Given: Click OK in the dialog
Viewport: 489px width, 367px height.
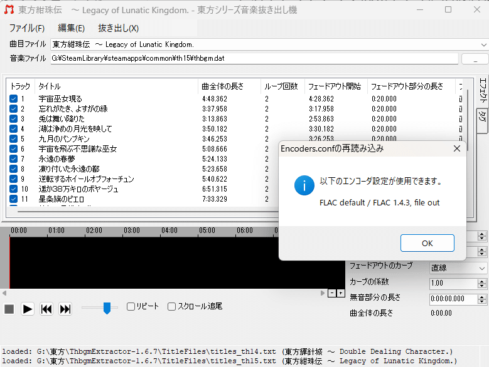Looking at the screenshot, I should tap(427, 243).
